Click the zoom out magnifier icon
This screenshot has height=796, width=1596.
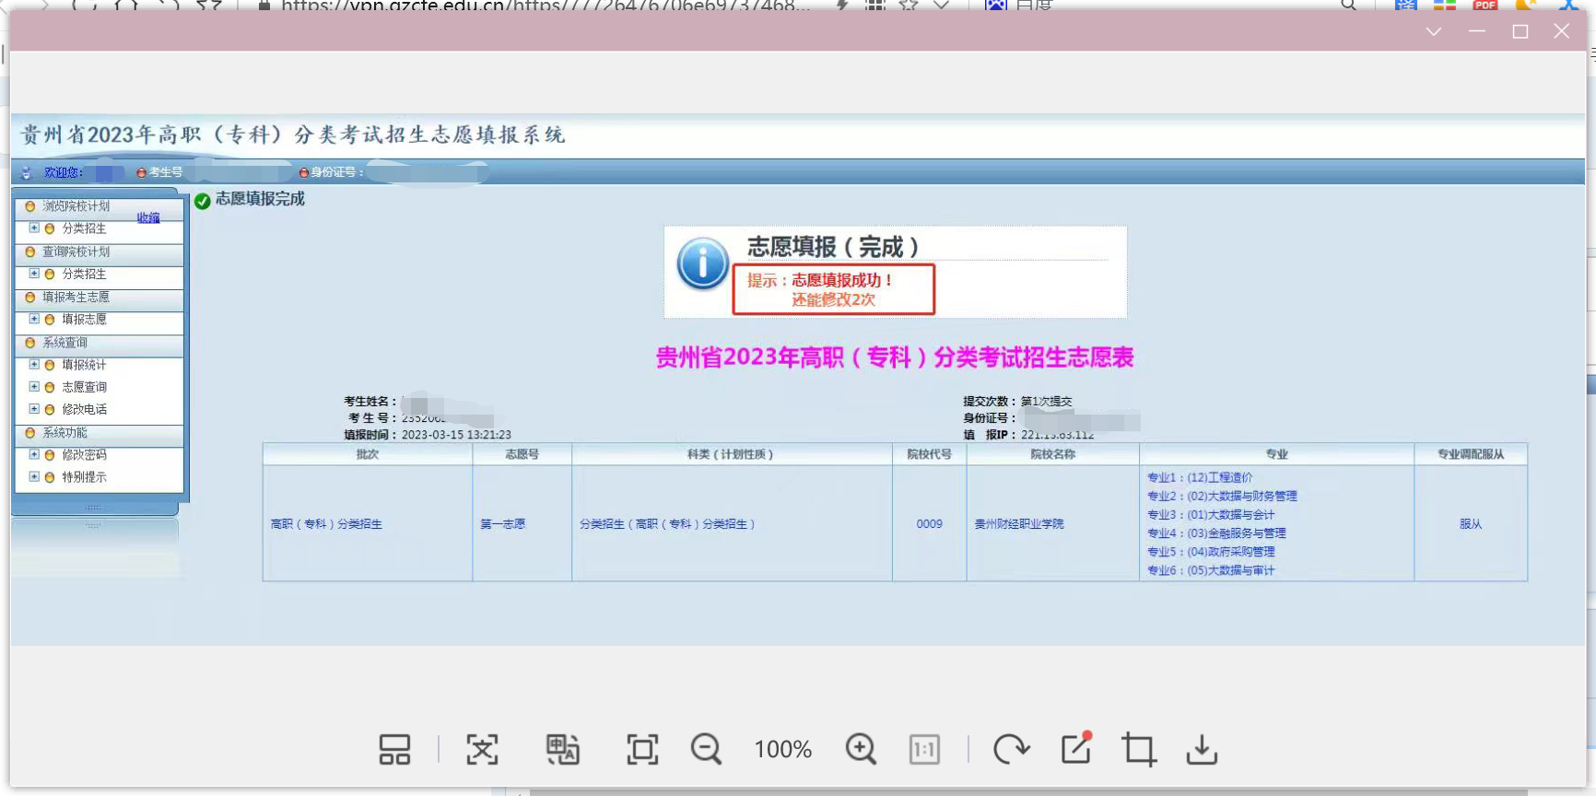706,749
